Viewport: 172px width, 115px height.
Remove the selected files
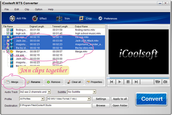point(54,82)
